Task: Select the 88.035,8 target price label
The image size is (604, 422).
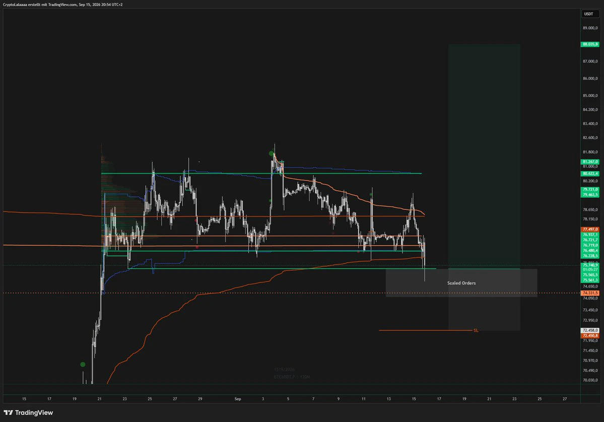Action: 590,44
